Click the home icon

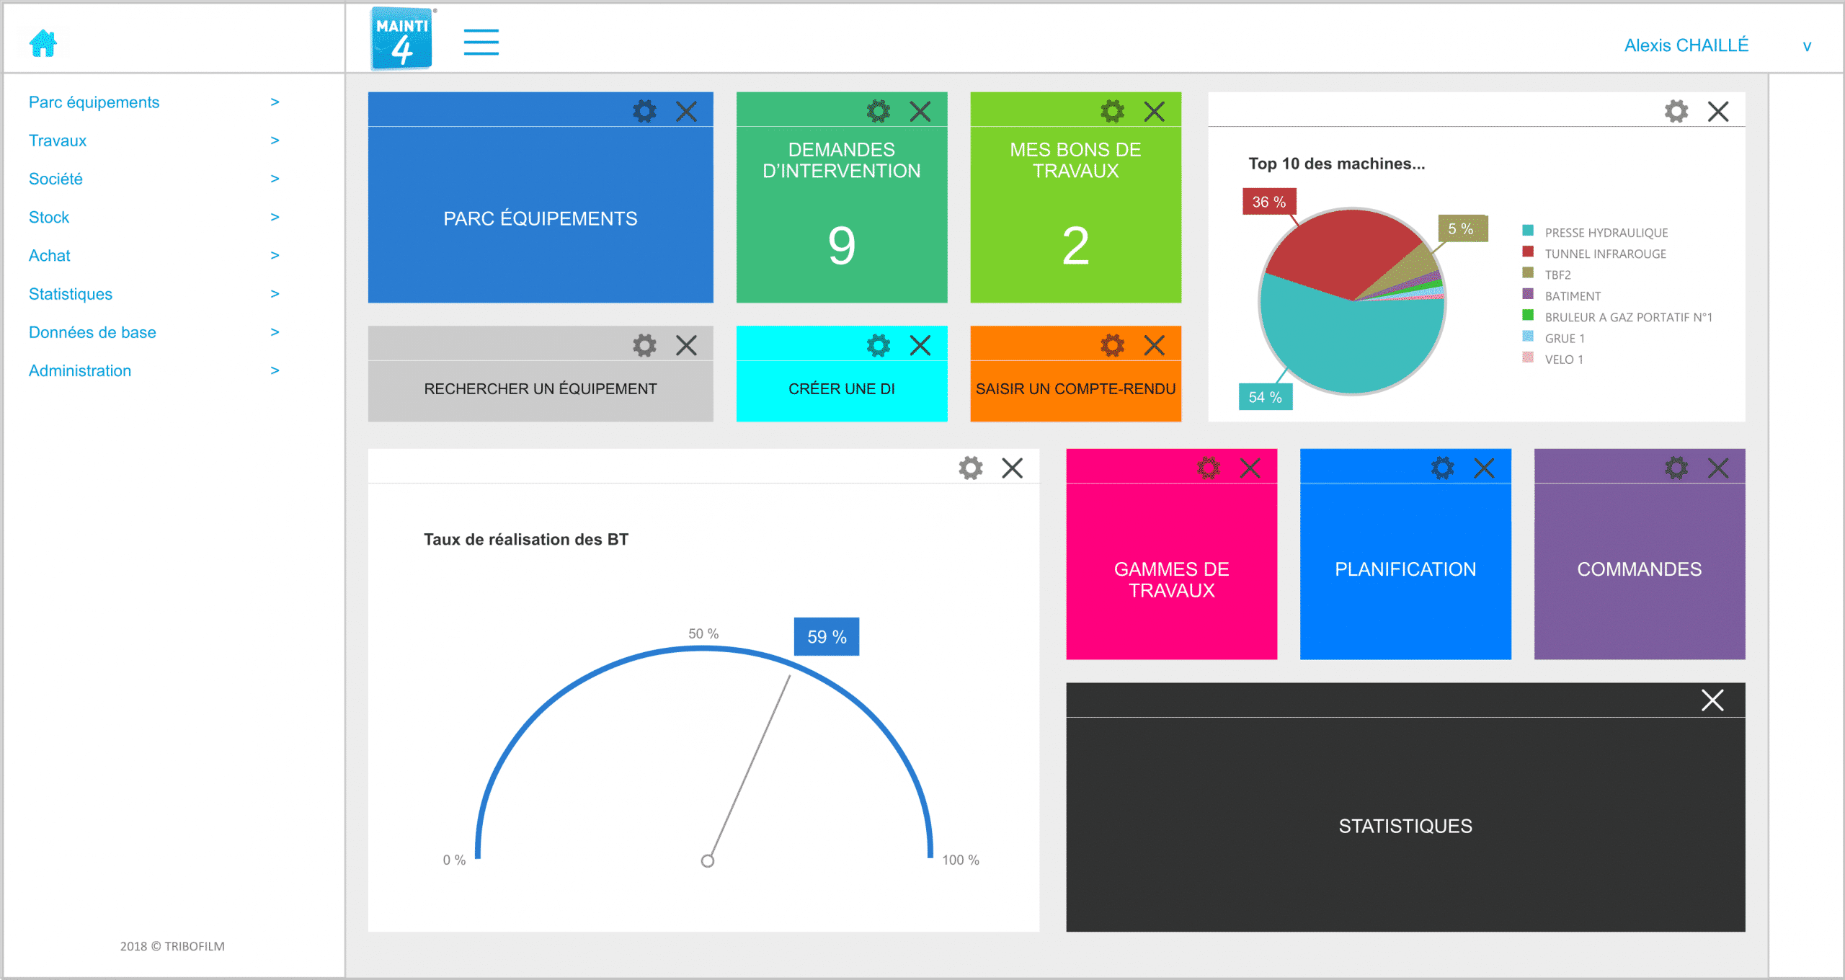[43, 44]
